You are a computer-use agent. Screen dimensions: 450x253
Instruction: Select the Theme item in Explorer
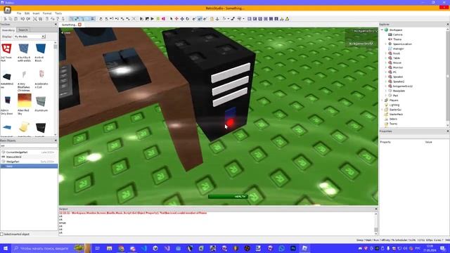397,39
